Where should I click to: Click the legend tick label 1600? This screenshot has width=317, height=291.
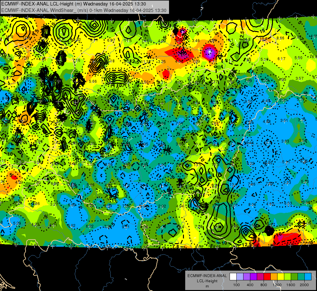point(291,285)
